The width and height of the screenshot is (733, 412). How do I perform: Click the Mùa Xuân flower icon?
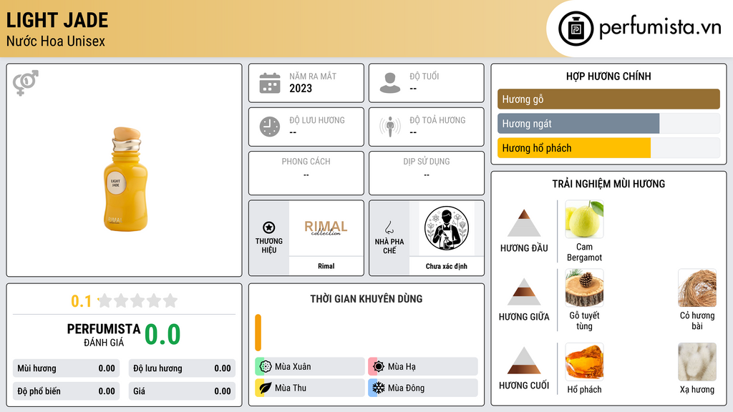pos(266,367)
